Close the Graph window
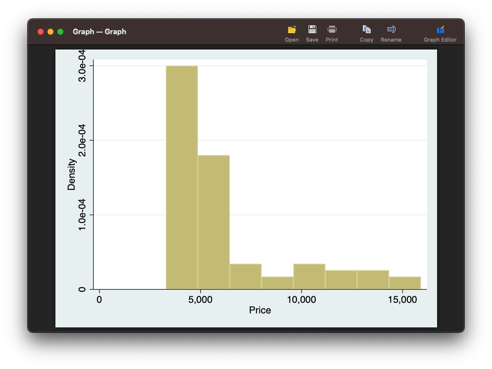 pos(41,32)
